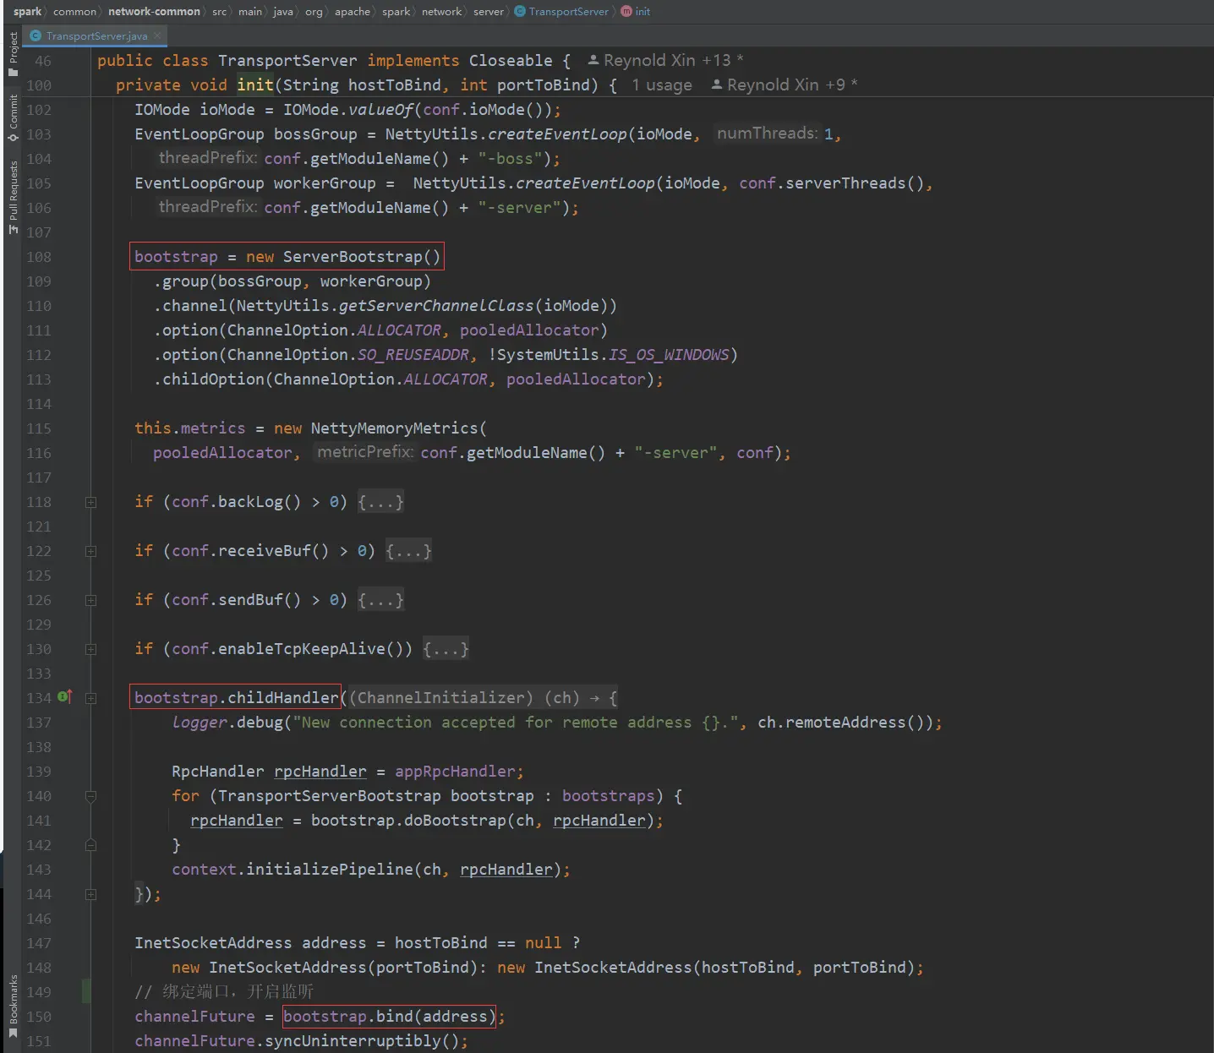This screenshot has width=1214, height=1053.
Task: Close the TransportServer.java editor tab
Action: tap(157, 35)
